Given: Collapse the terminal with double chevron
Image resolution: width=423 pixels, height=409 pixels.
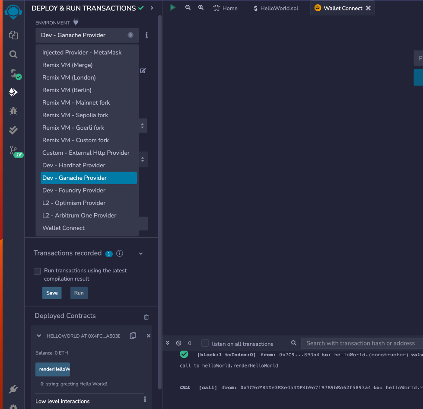Looking at the screenshot, I should coord(168,343).
